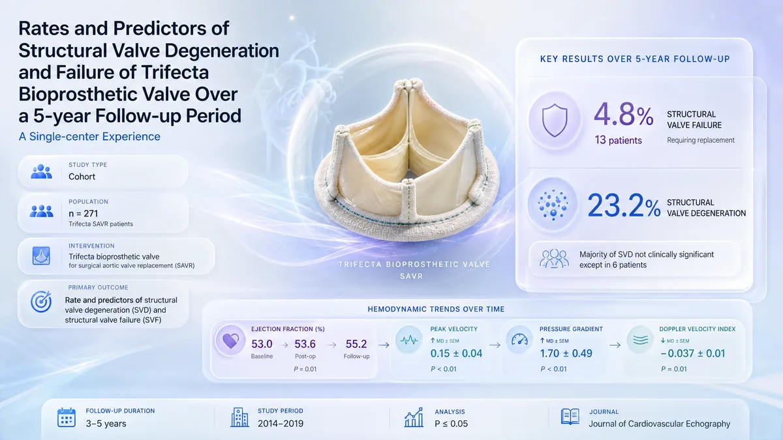
Task: Select the '13 patients' count
Action: pyautogui.click(x=618, y=140)
